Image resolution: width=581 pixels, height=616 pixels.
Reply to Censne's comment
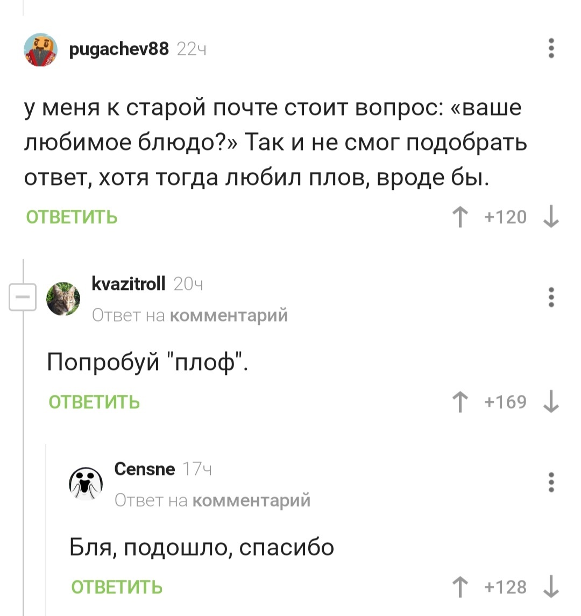click(x=117, y=587)
